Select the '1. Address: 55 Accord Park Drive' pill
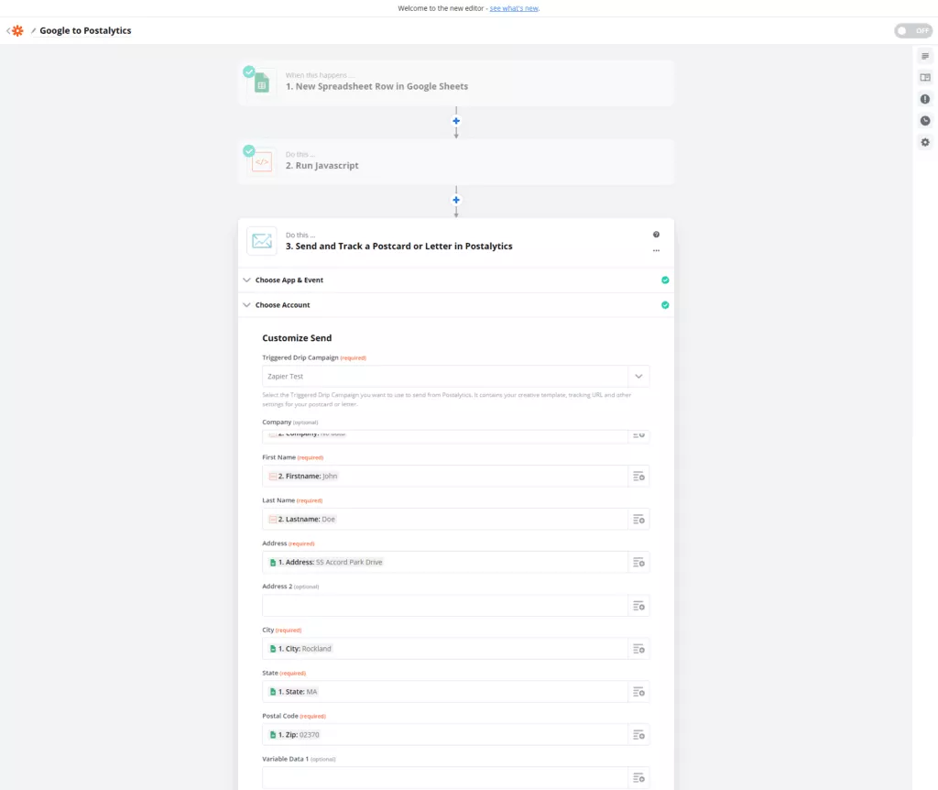The height and width of the screenshot is (790, 938). point(325,563)
